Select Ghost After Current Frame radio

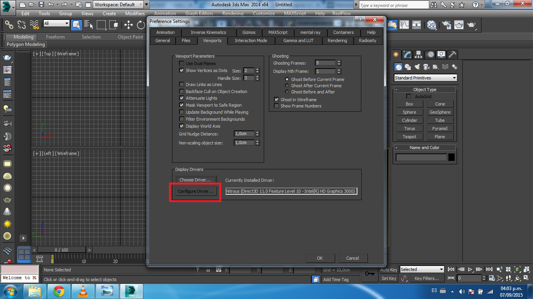coord(288,86)
